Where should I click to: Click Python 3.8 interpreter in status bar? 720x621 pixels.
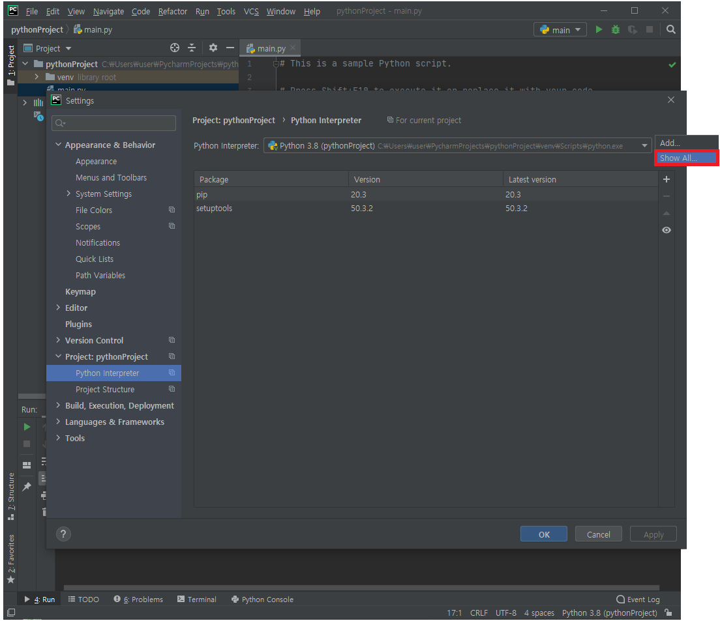[609, 613]
